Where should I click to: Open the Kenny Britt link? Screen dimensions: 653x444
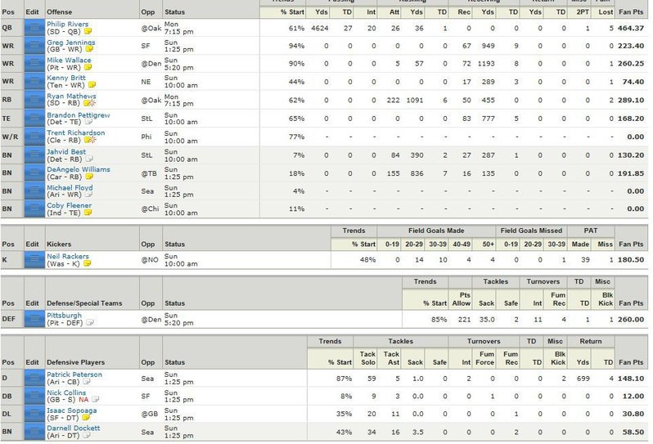65,78
